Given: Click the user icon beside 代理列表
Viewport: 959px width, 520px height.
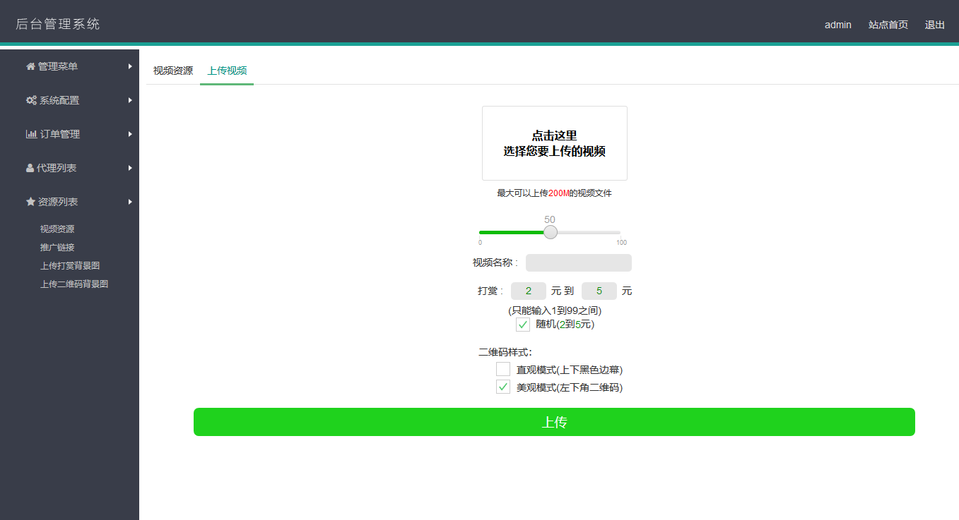Looking at the screenshot, I should [30, 168].
